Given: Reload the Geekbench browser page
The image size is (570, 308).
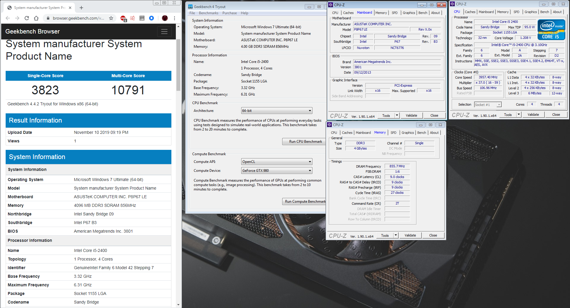Looking at the screenshot, I should tap(27, 18).
